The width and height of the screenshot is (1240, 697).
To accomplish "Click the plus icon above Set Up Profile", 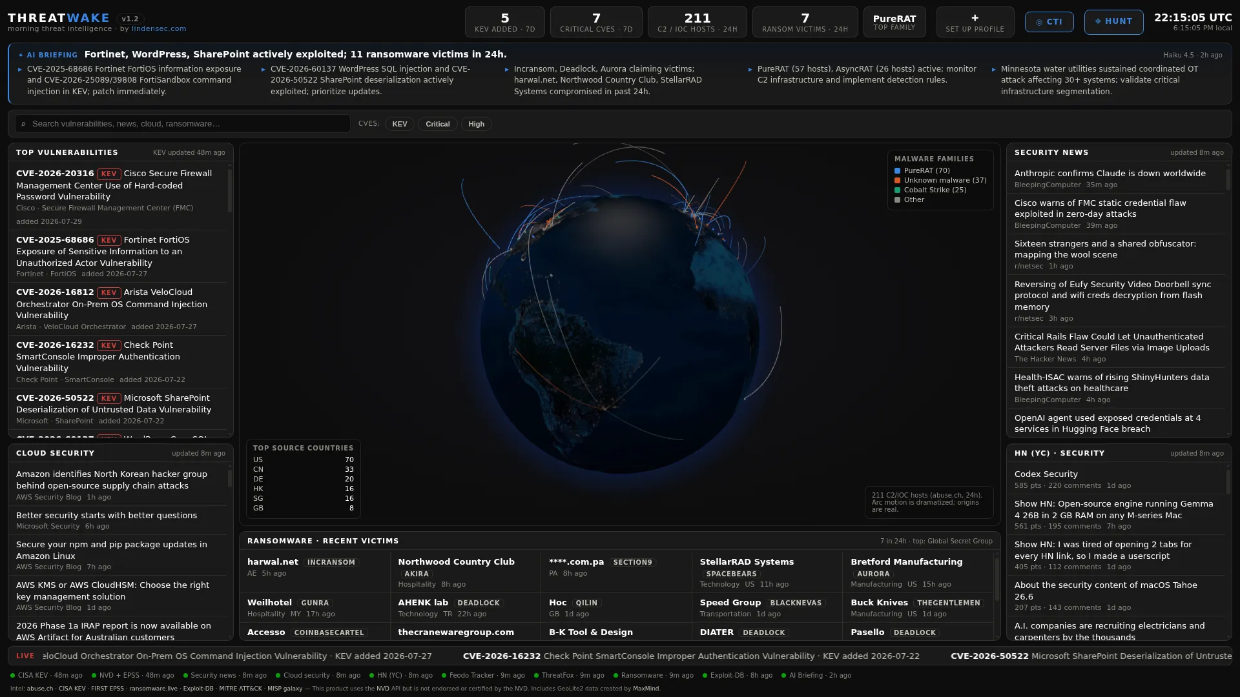I will coord(975,18).
